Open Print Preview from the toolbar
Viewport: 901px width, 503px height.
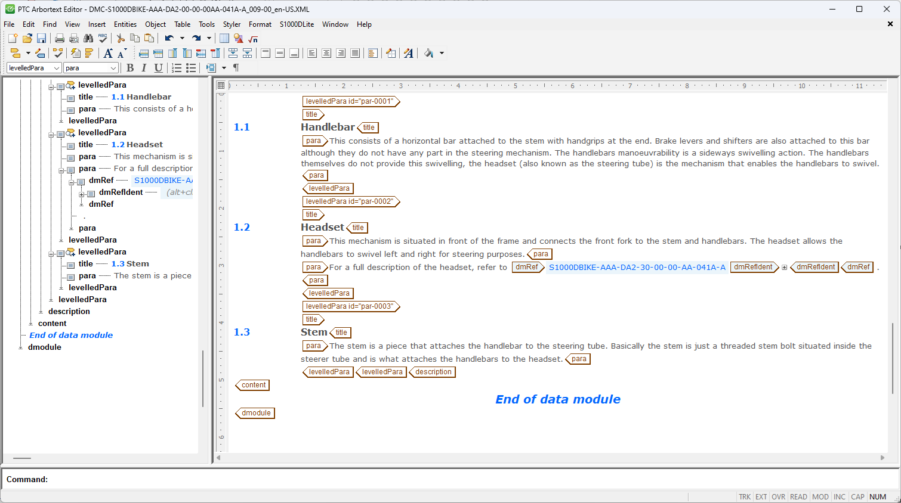pos(74,38)
